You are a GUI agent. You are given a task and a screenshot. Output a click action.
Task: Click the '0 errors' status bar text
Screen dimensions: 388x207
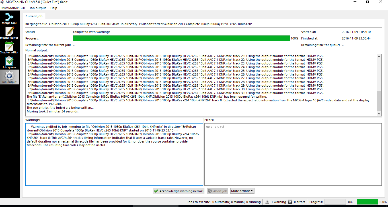pyautogui.click(x=299, y=202)
